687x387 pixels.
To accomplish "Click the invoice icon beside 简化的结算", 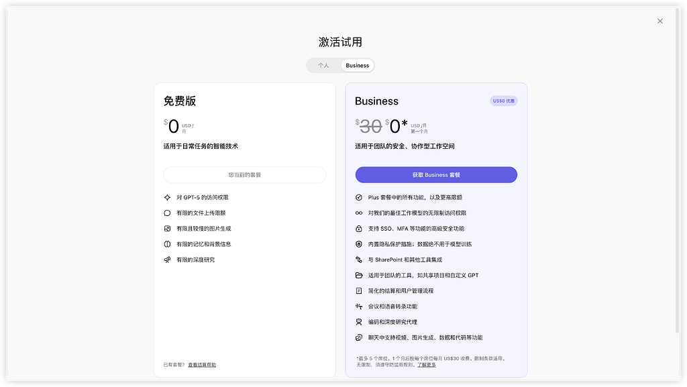I will (x=359, y=290).
